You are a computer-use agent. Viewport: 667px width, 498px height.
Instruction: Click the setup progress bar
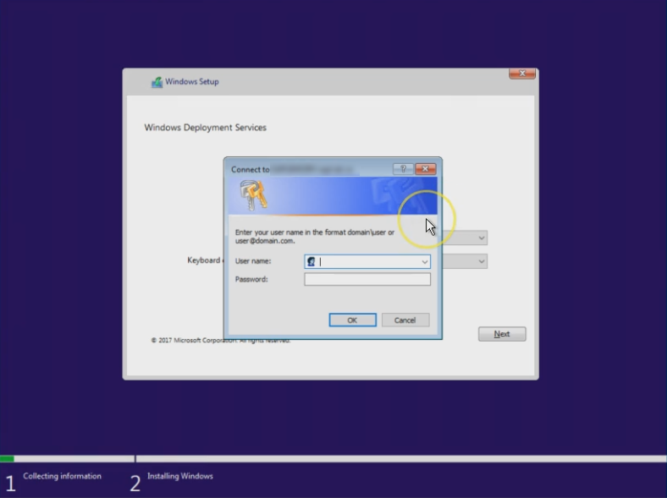point(333,459)
